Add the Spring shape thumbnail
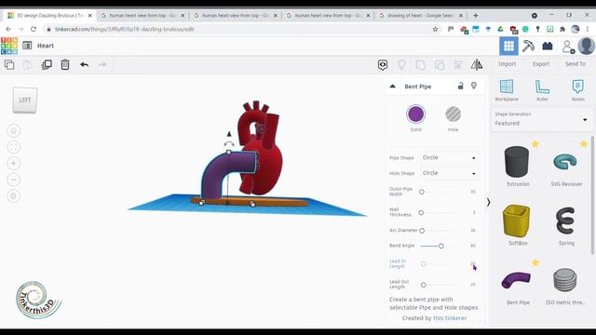 pyautogui.click(x=565, y=221)
